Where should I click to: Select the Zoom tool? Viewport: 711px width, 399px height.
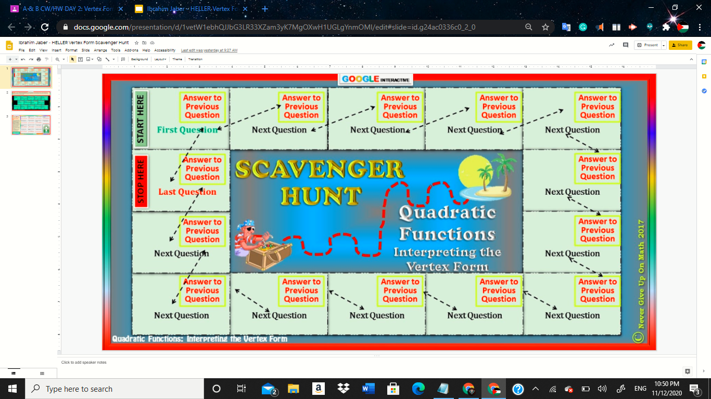tap(57, 59)
